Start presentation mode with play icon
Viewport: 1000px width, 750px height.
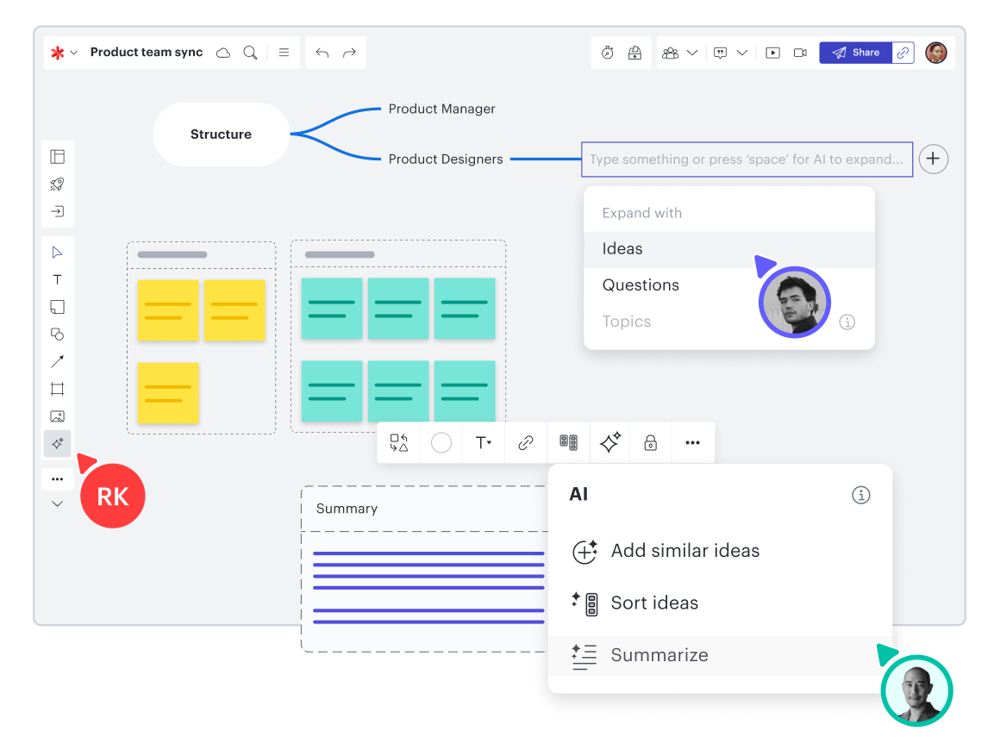[773, 53]
